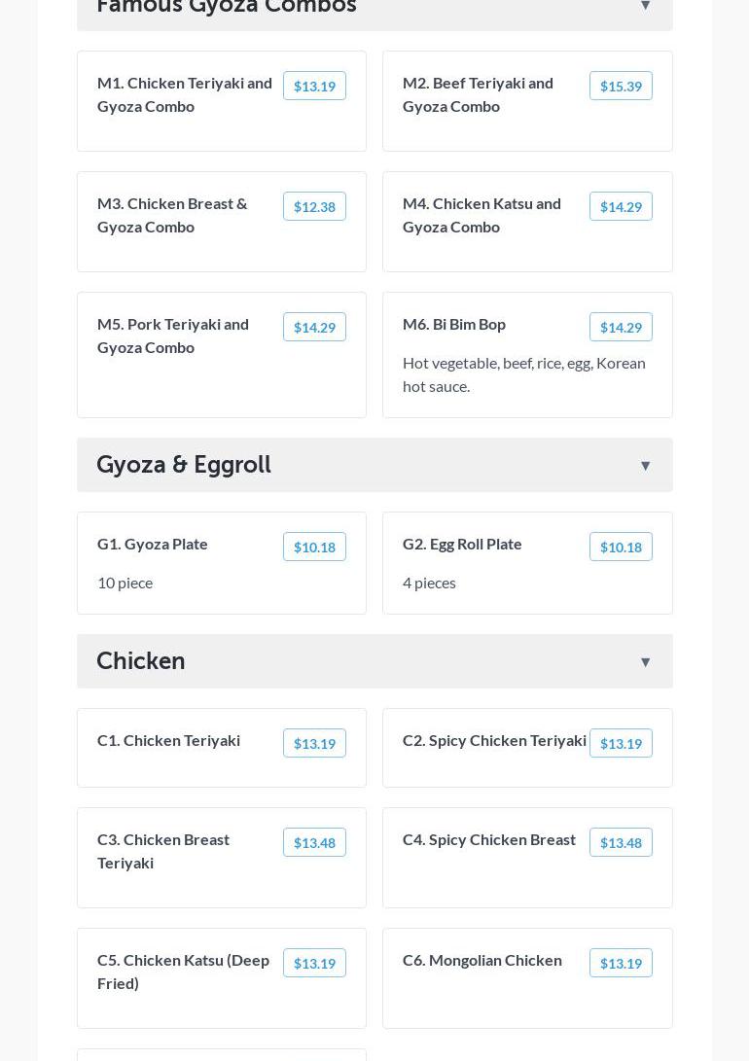Click the Chicken section heading text

pyautogui.click(x=141, y=661)
